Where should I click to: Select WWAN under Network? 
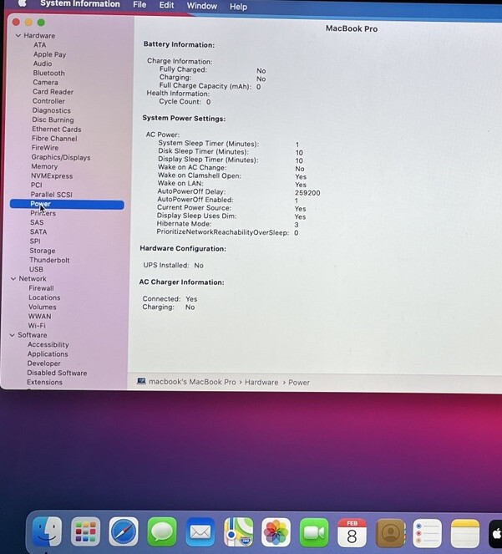coord(39,316)
